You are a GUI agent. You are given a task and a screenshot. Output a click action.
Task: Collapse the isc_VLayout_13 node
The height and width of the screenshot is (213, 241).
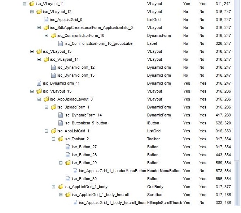tap(32, 51)
